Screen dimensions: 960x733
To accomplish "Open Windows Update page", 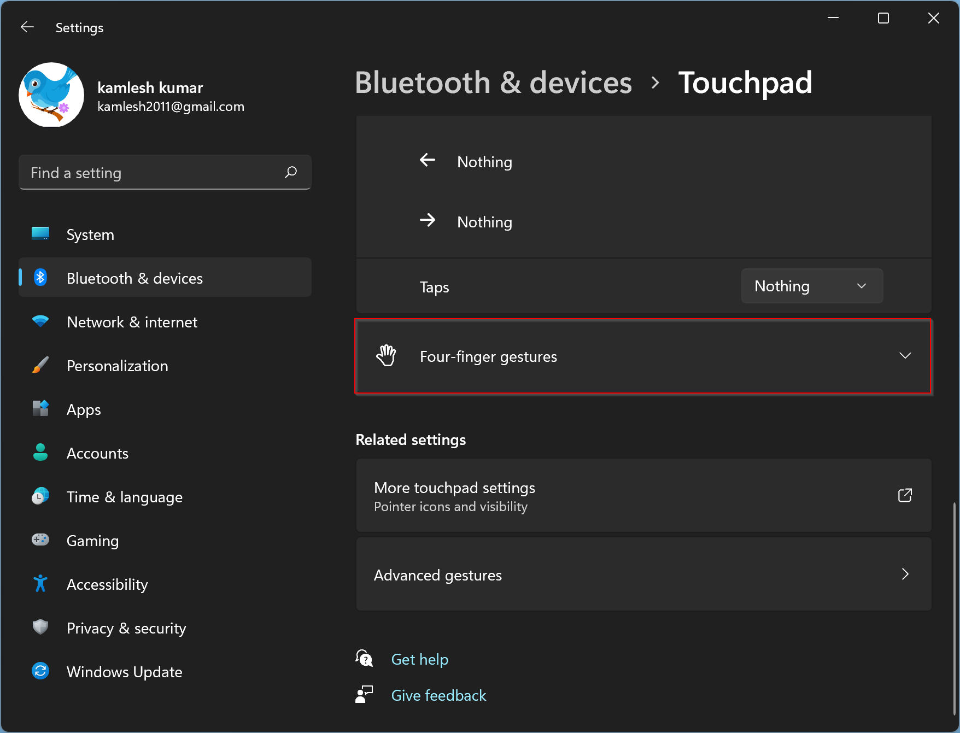I will (x=165, y=672).
